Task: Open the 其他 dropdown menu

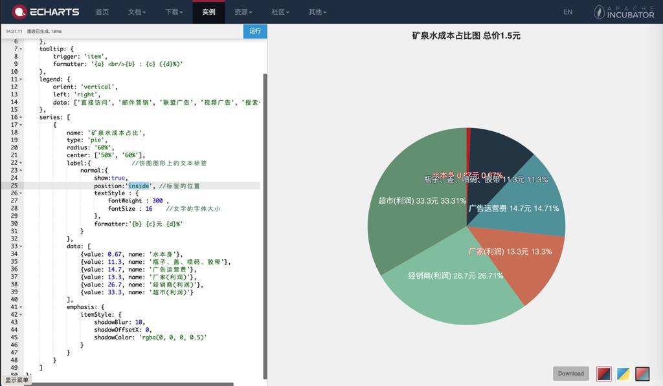Action: pyautogui.click(x=317, y=12)
